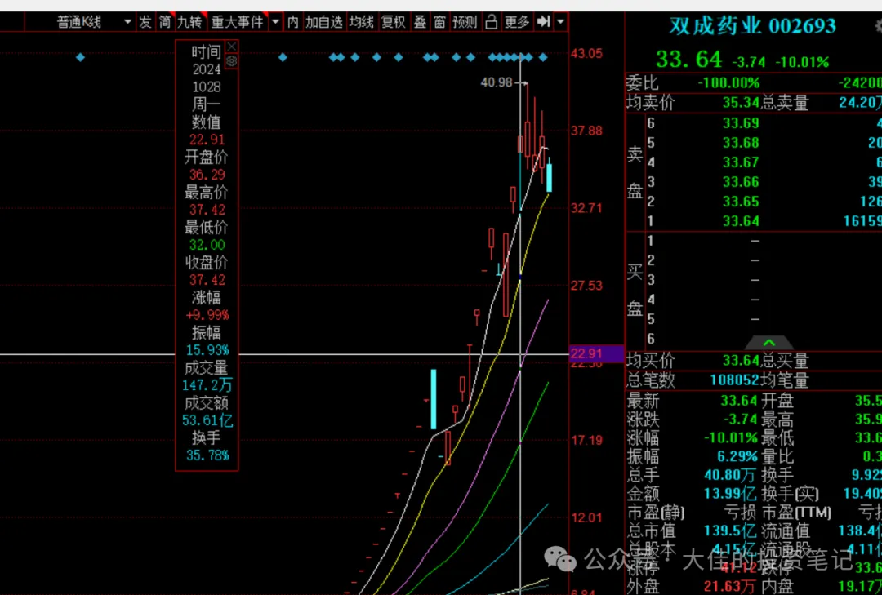This screenshot has width=882, height=595.
Task: Click the 窗 window split icon
Action: coord(439,22)
